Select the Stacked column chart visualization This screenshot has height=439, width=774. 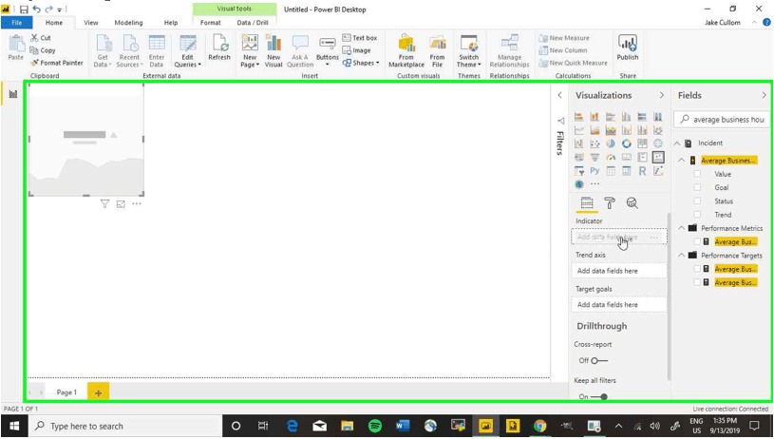point(595,117)
